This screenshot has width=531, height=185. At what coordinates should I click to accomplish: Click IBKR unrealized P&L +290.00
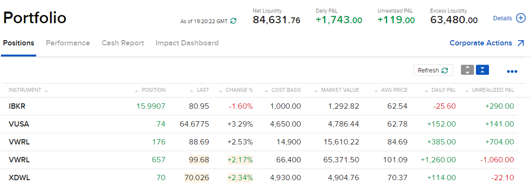500,106
